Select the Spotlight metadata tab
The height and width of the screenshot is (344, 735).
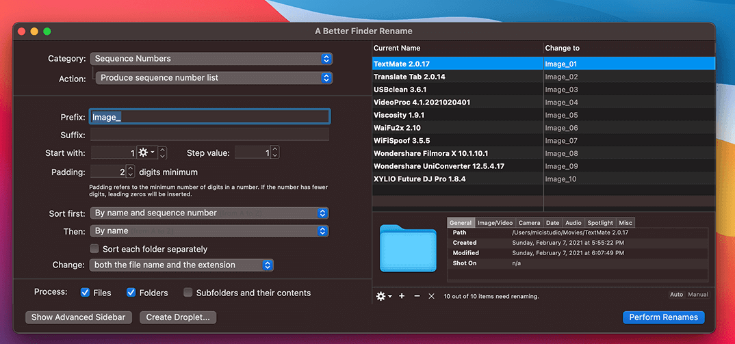[x=600, y=223]
